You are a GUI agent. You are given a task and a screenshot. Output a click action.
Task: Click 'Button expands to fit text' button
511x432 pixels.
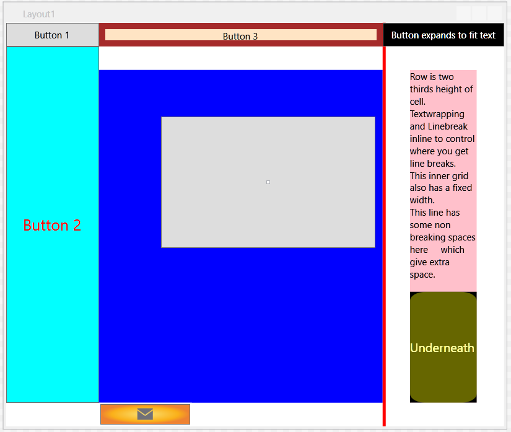(443, 35)
